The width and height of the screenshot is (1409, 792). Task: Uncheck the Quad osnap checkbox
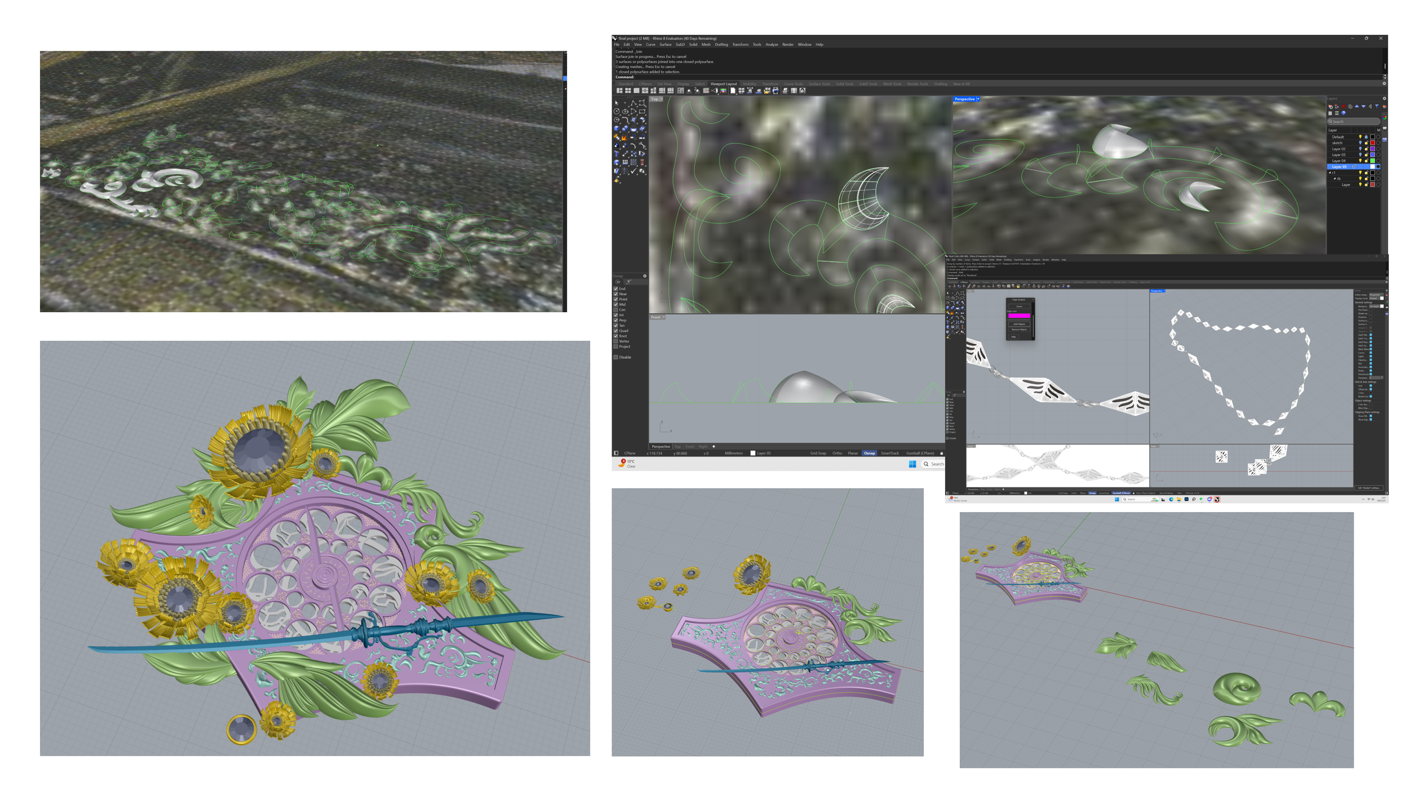click(616, 331)
